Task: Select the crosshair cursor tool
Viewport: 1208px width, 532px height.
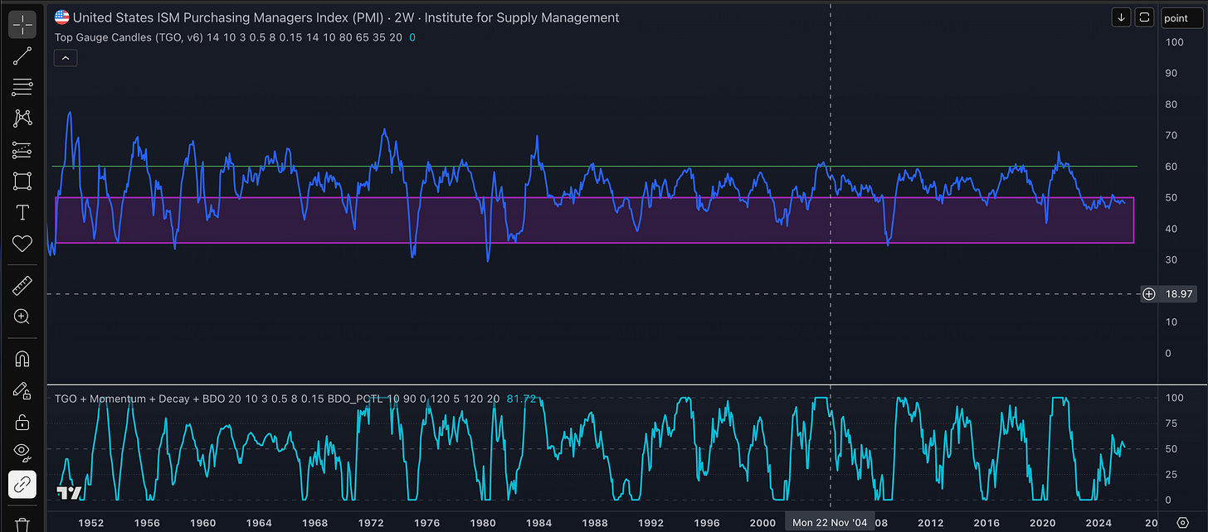Action: click(x=22, y=24)
